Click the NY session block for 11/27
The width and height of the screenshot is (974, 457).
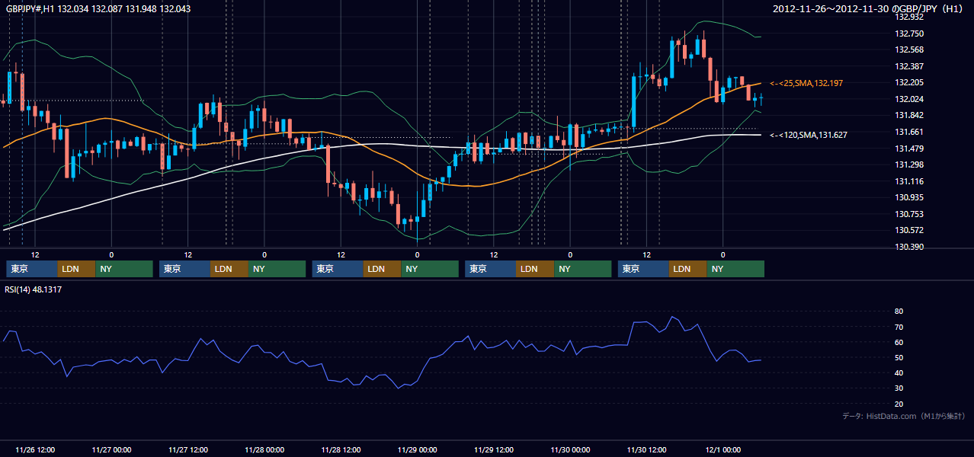coord(277,269)
